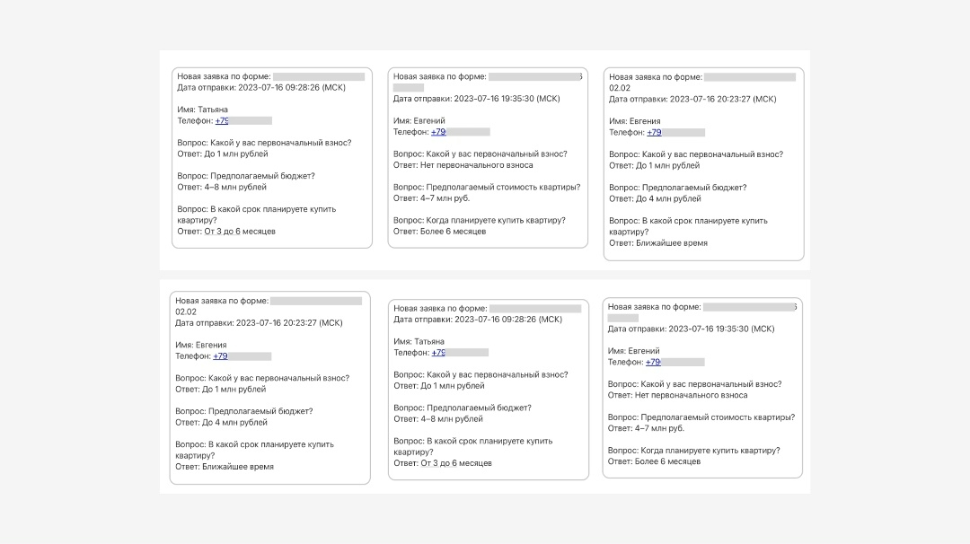This screenshot has height=544, width=970.
Task: Click answer 'Нет первоначального взноса' in the upper card
Action: [476, 165]
